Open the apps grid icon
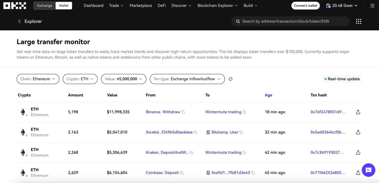 [x=359, y=21]
